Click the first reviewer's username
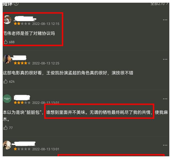The image size is (172, 159). 25,19
